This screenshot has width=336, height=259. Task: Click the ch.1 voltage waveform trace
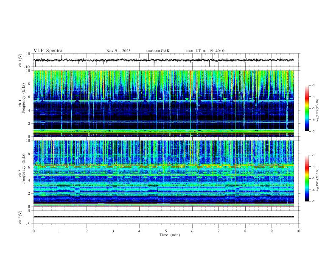164,60
